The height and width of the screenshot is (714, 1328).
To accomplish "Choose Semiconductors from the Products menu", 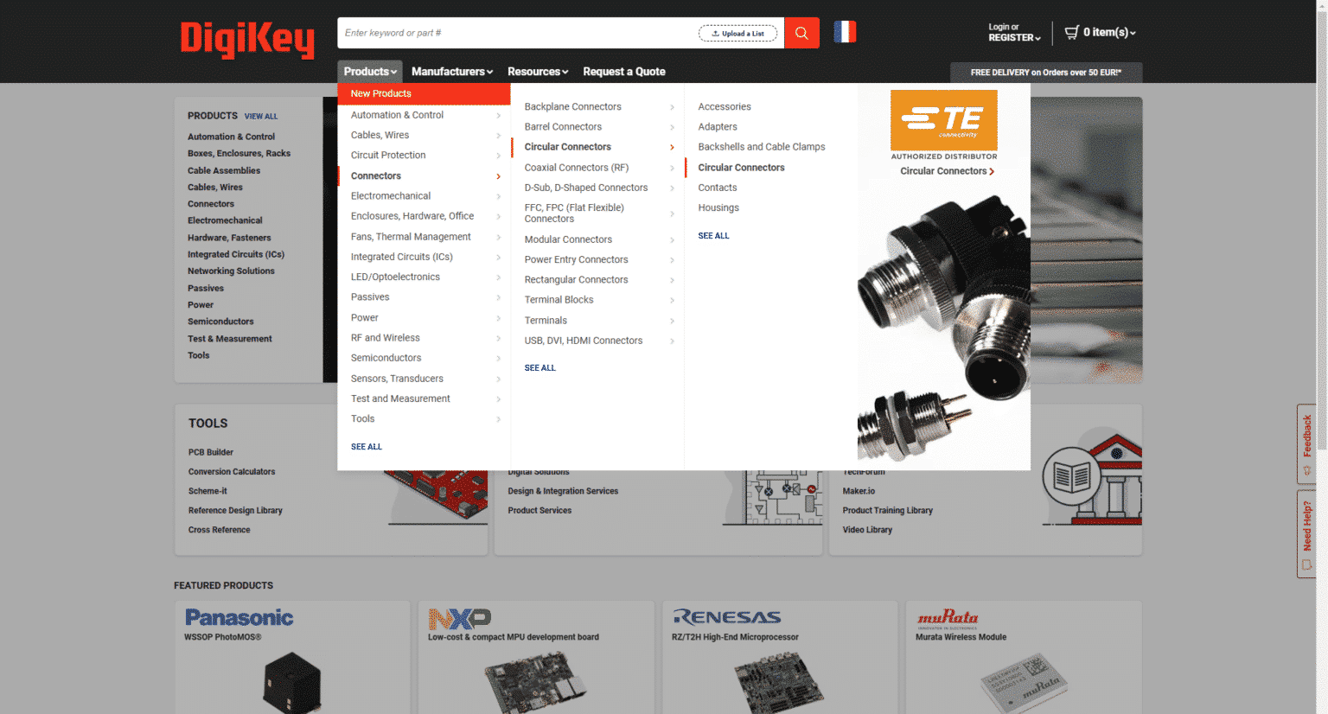I will pyautogui.click(x=386, y=358).
